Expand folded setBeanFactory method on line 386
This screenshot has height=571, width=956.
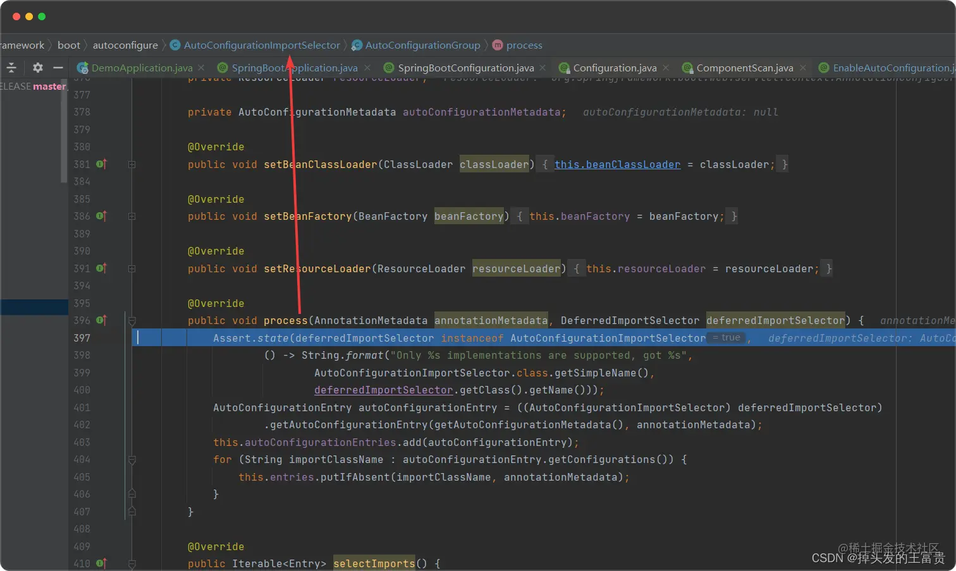132,216
